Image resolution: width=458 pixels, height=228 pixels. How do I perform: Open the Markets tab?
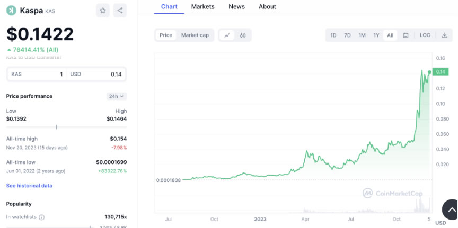202,6
